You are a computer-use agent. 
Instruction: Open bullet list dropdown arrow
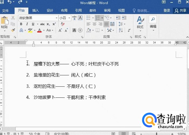coord(93,18)
